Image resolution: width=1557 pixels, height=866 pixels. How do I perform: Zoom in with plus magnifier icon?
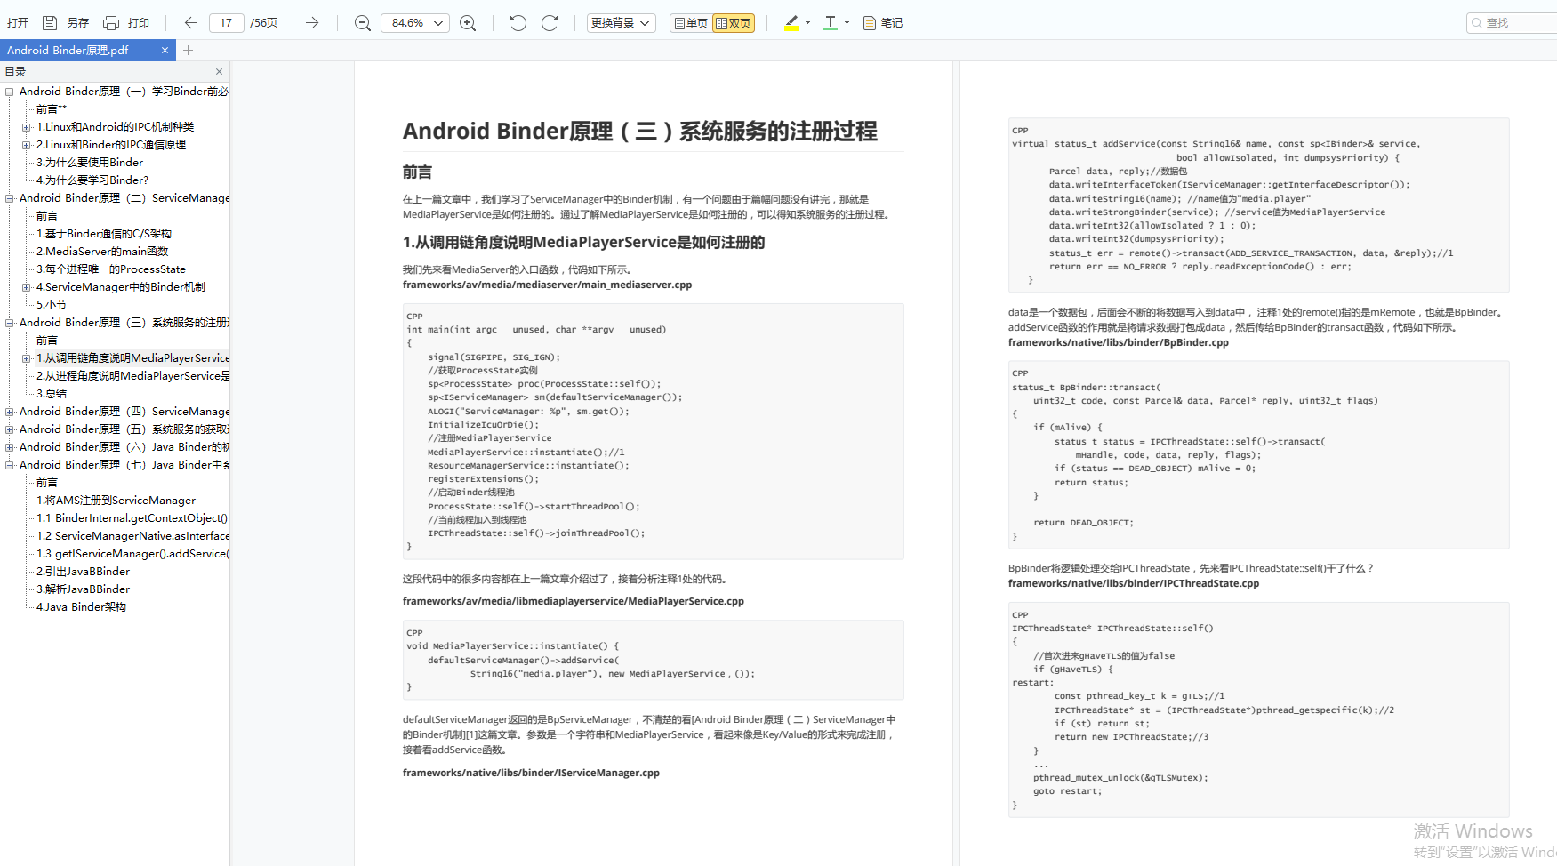pyautogui.click(x=468, y=23)
